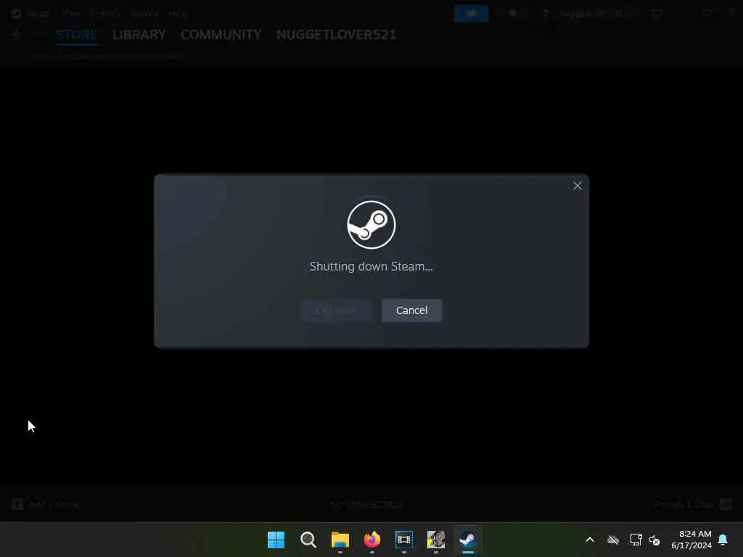
Task: Click the Steam URL address bar text
Action: point(106,55)
